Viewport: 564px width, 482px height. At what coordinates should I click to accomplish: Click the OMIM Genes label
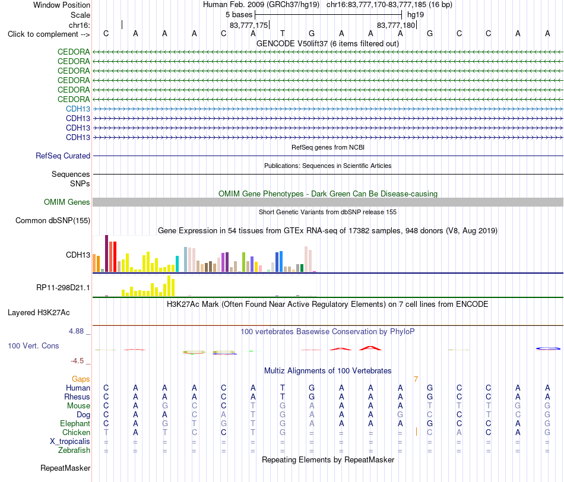[66, 202]
